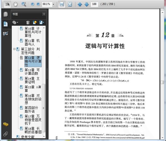Toggle fit one full page view

(x=70, y=4)
